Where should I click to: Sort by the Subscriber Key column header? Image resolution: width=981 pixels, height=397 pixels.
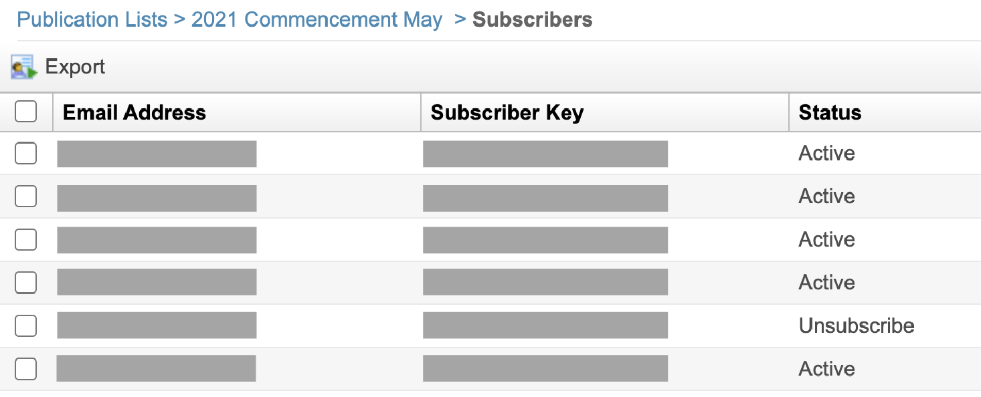pyautogui.click(x=507, y=112)
